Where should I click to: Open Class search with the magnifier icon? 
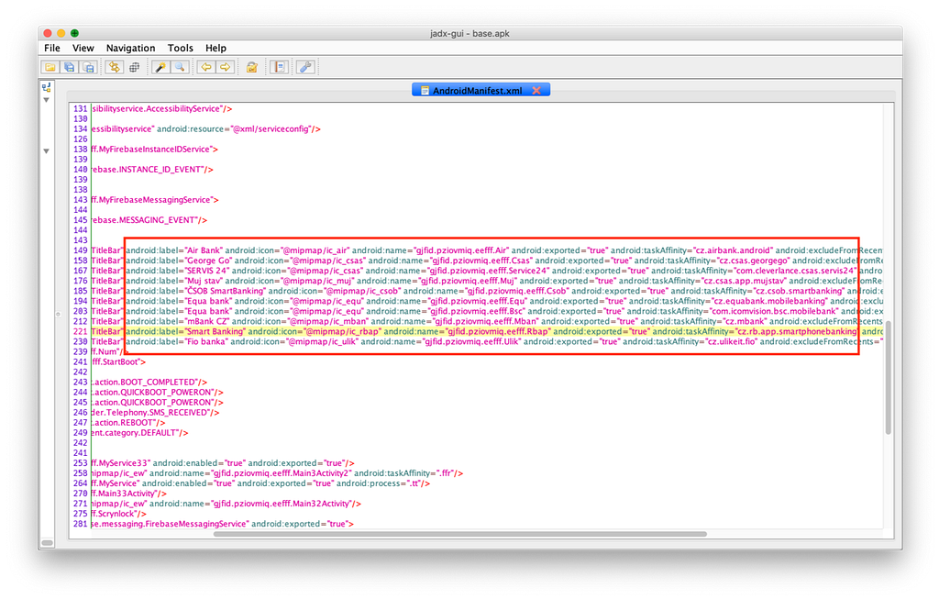179,67
